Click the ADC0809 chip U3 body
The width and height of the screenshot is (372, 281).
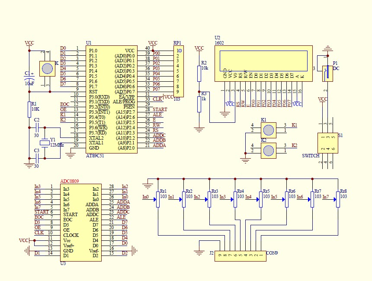click(81, 223)
